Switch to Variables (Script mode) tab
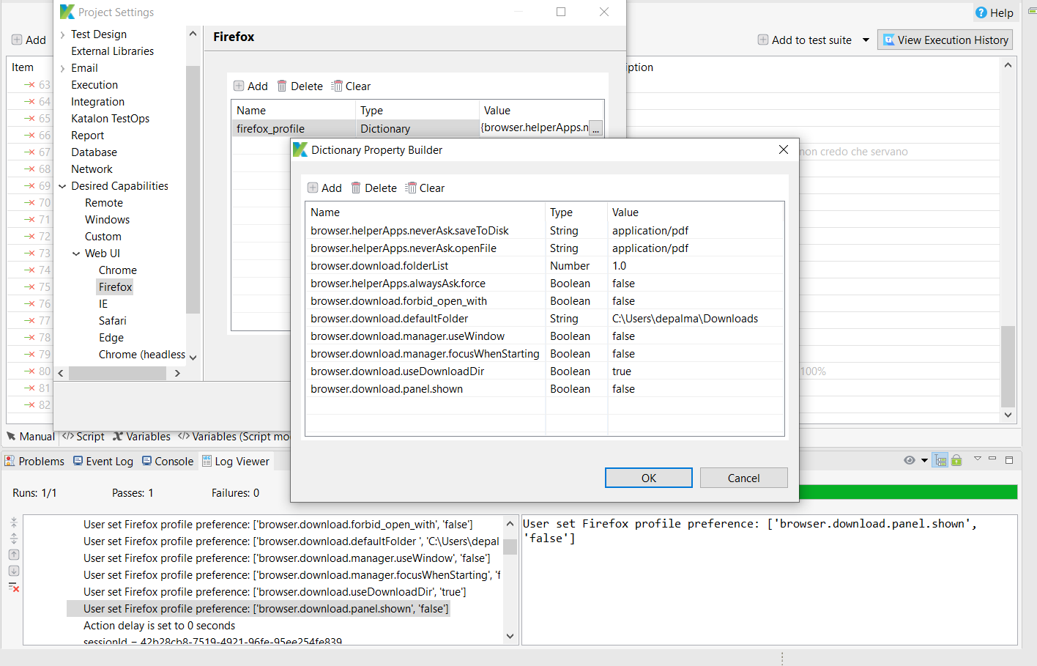 click(234, 437)
